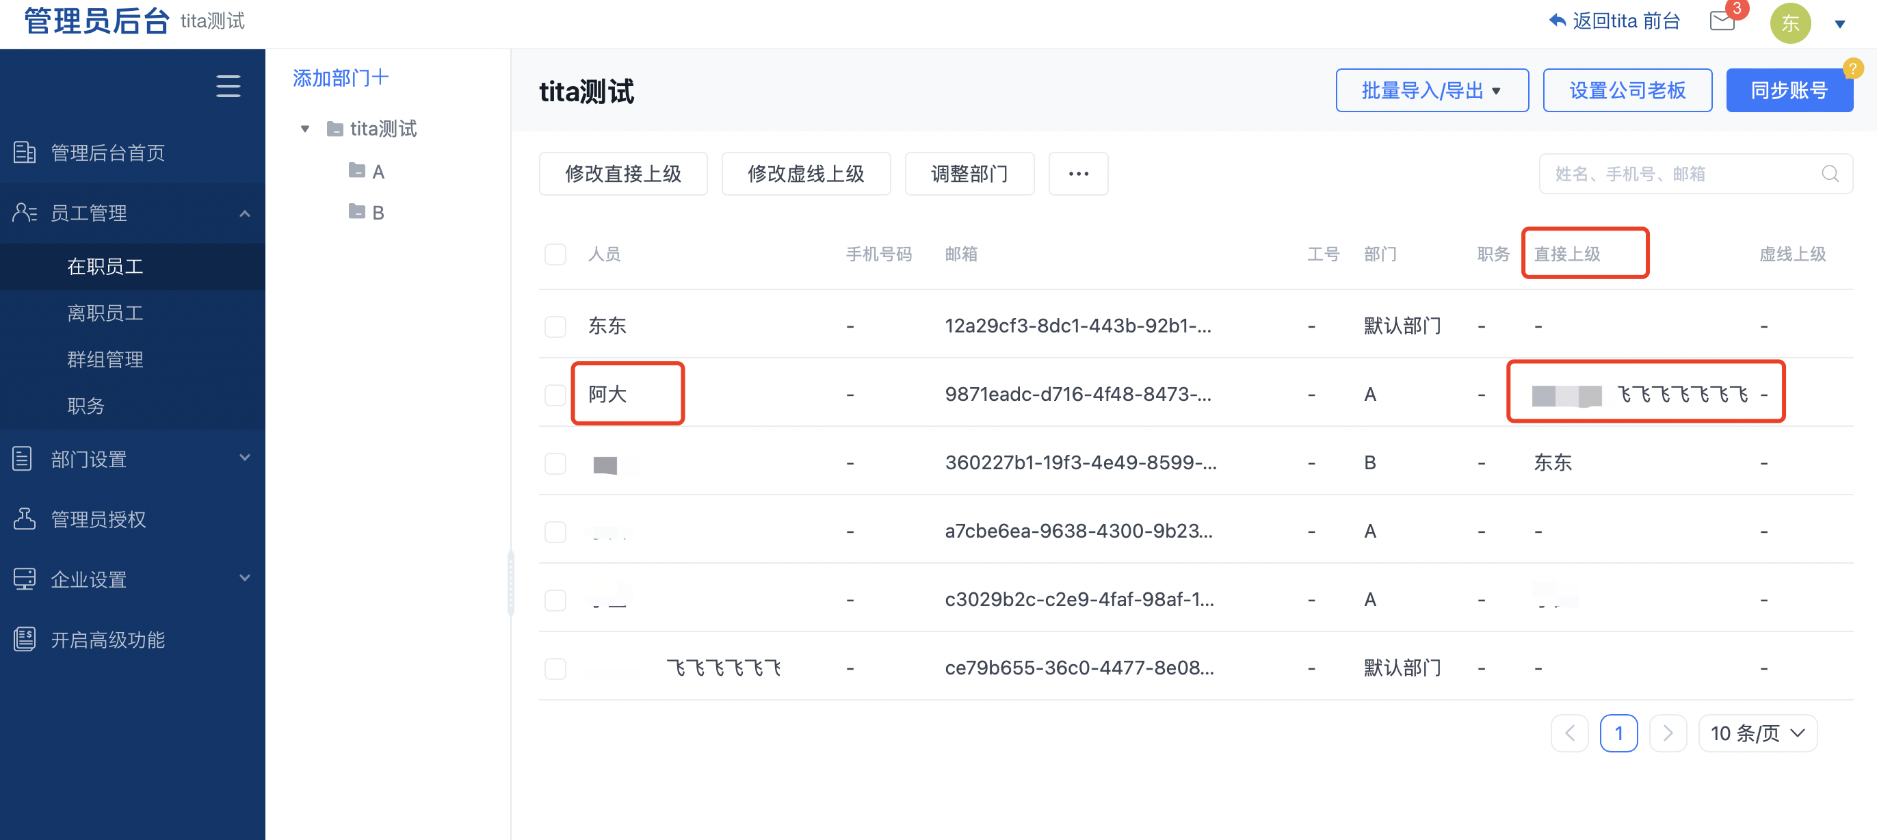Open the 批量导入/导出 dropdown
Screen dimensions: 1877x840
pyautogui.click(x=1431, y=90)
